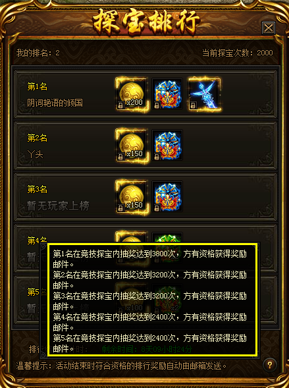Click player name 丫头 in rank 2
Screen dimensions: 289x388
pos(36,154)
